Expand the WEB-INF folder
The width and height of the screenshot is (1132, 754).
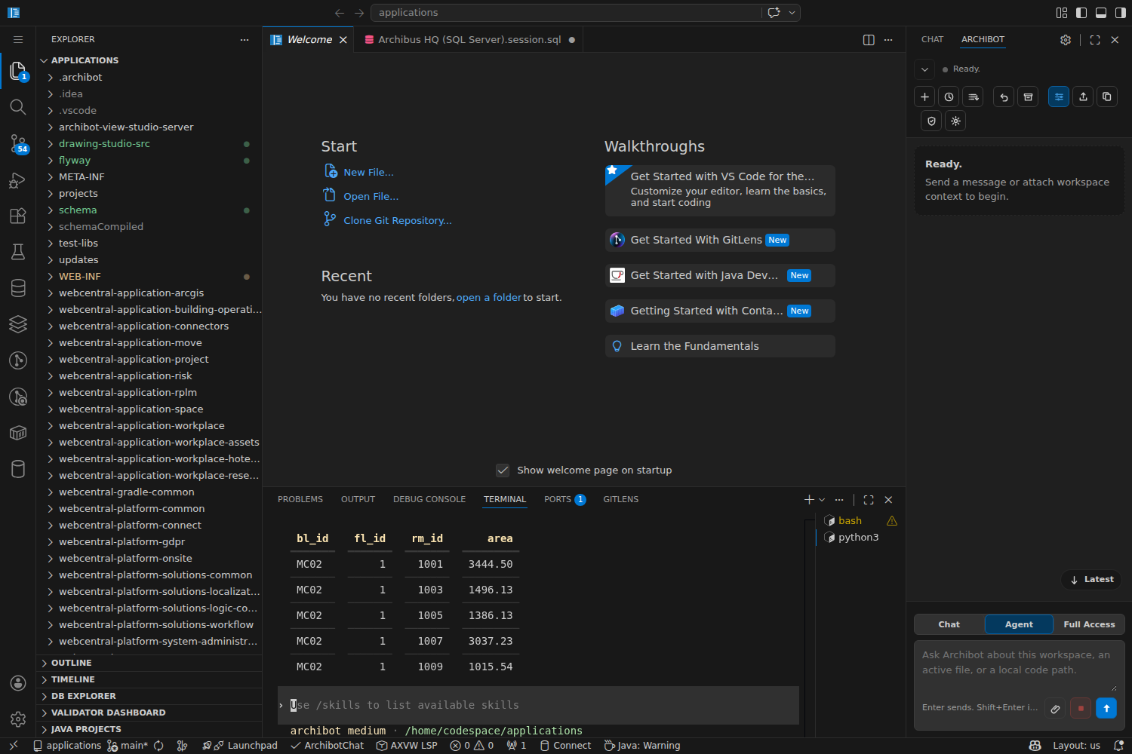149,277
